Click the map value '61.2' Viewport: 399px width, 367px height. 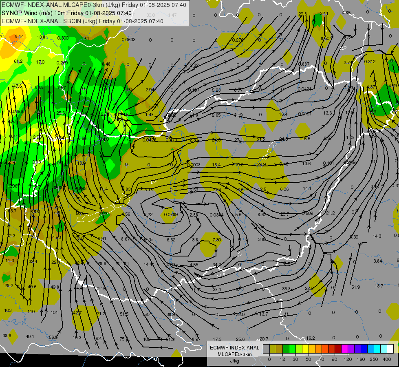point(18,62)
